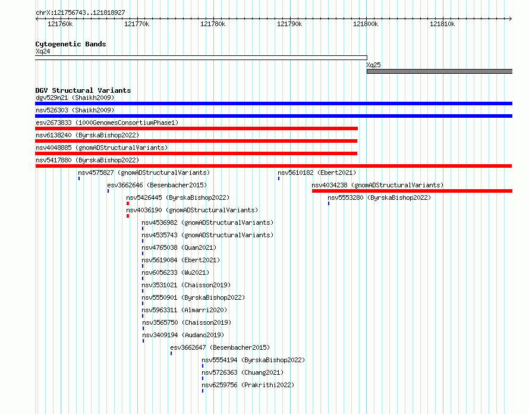Select esv3662646 (Besenbacher2015) label

pos(157,185)
